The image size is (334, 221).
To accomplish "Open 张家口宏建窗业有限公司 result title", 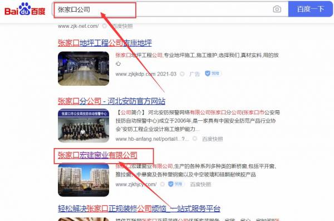I will click(x=97, y=155).
